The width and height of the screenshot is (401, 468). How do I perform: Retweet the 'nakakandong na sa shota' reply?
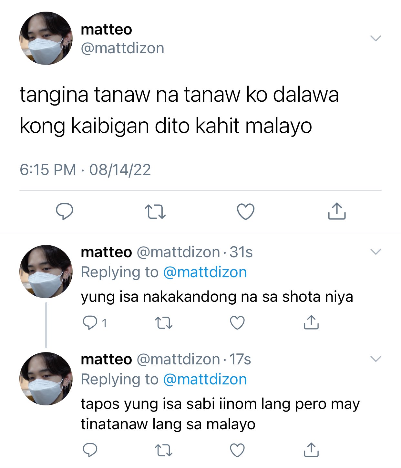click(164, 323)
